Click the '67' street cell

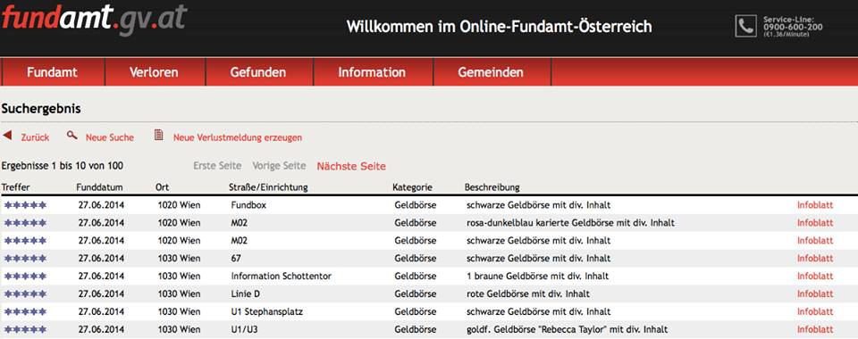tap(236, 258)
